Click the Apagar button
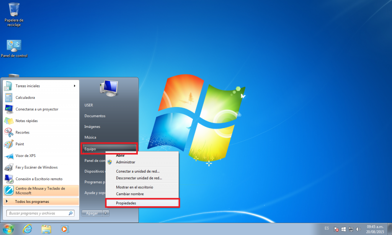The height and width of the screenshot is (235, 392). (92, 213)
